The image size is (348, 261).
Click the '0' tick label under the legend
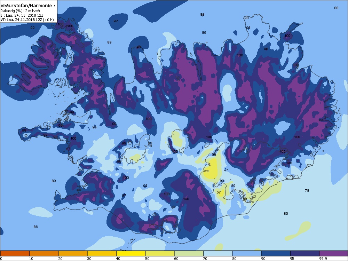[x=1, y=259]
